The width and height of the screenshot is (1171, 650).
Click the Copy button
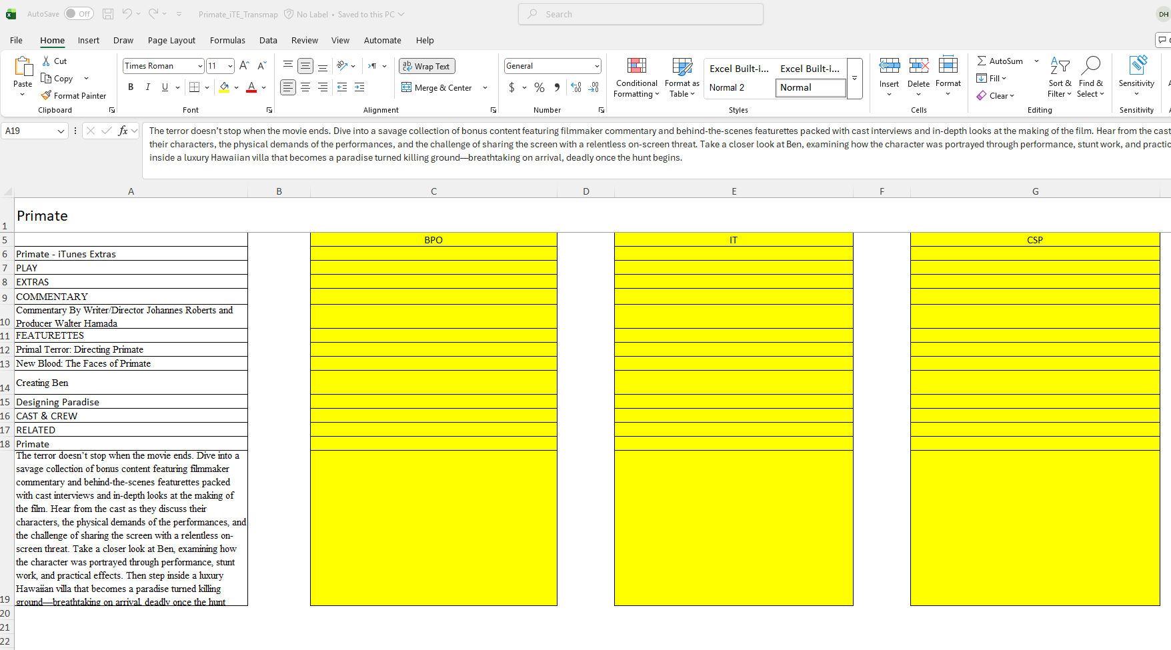[57, 78]
